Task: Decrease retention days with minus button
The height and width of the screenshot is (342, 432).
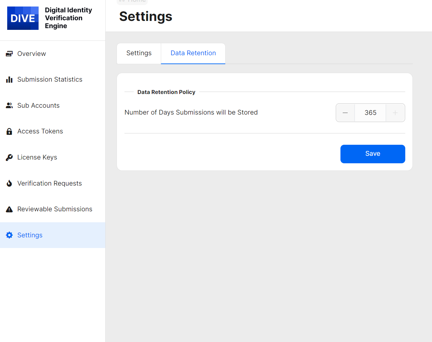Action: (345, 113)
